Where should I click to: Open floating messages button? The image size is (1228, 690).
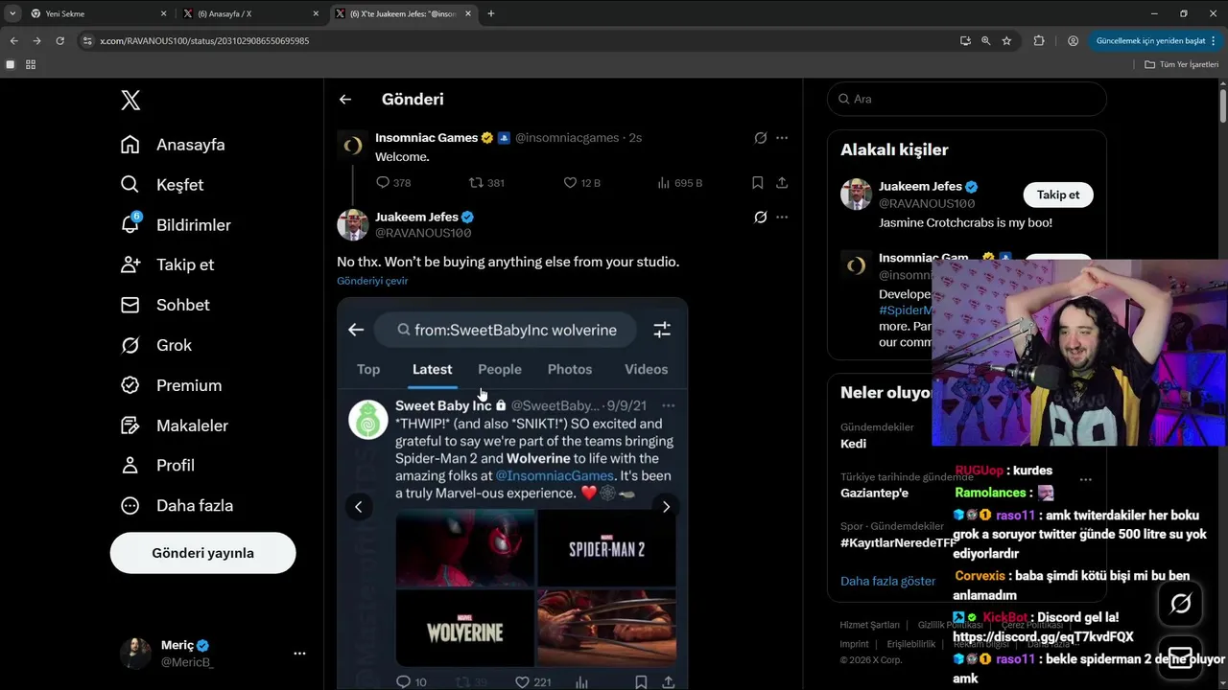(x=1181, y=657)
